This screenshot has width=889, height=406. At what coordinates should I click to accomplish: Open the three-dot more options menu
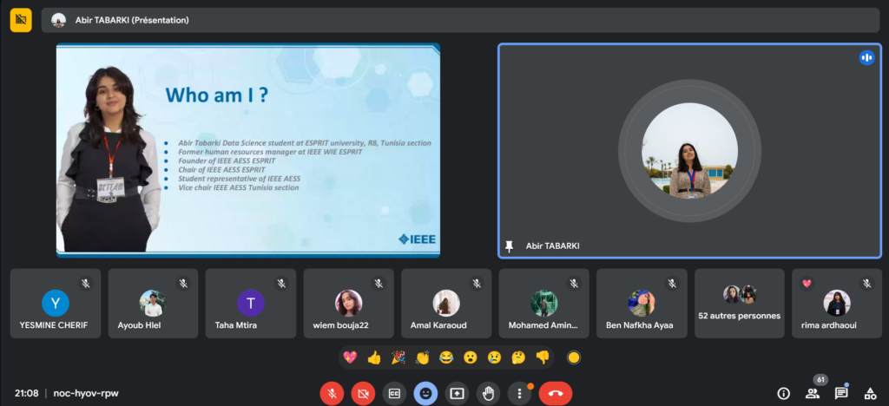pyautogui.click(x=519, y=394)
